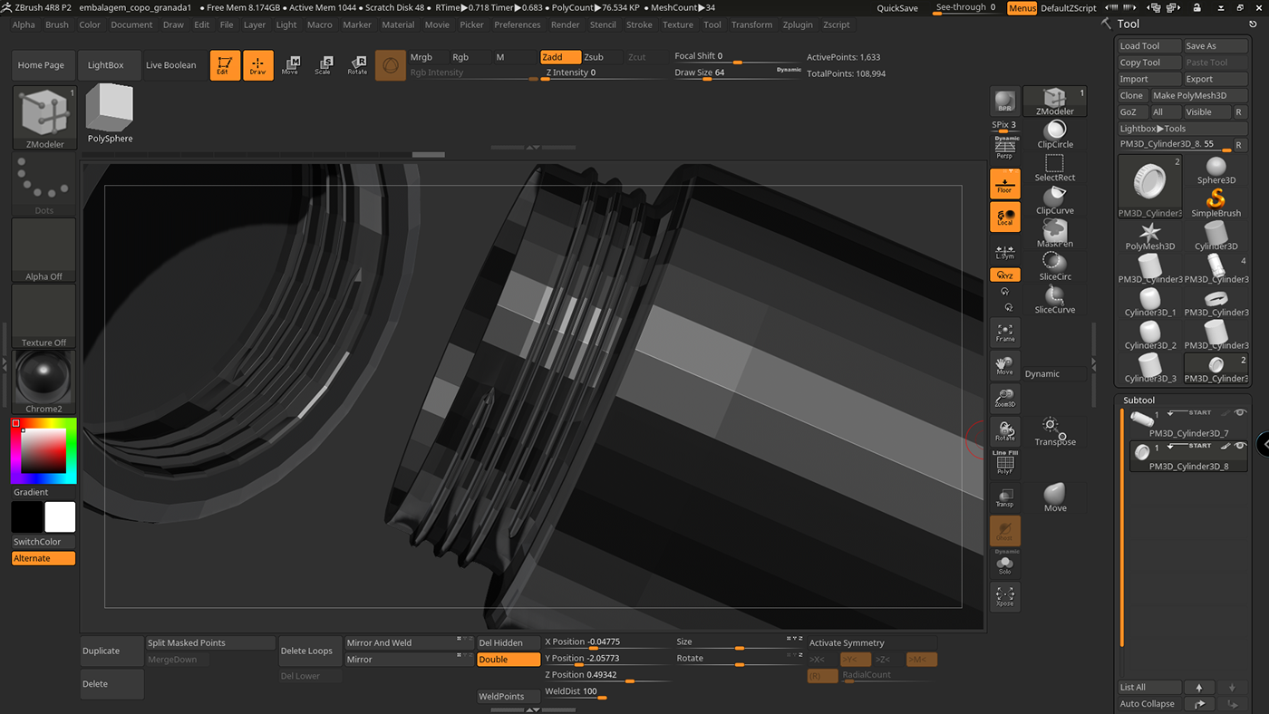1269x714 pixels.
Task: Activate the Scale gizmo icon in top shelf
Action: point(323,65)
